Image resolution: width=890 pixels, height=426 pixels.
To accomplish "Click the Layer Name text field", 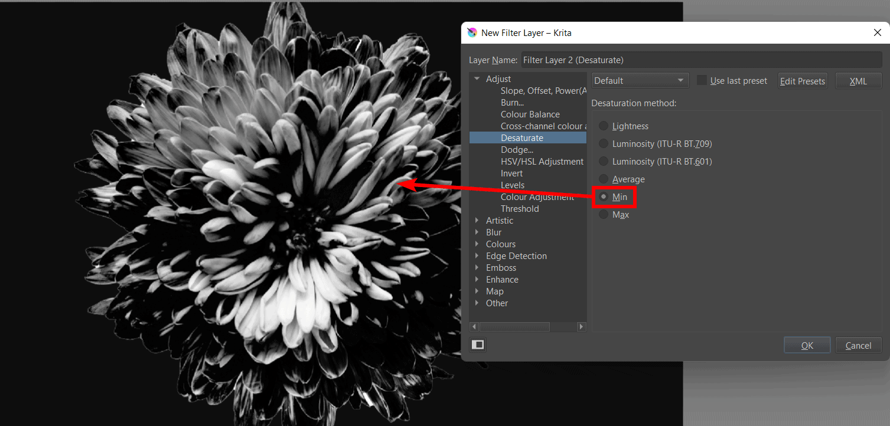I will pyautogui.click(x=701, y=60).
